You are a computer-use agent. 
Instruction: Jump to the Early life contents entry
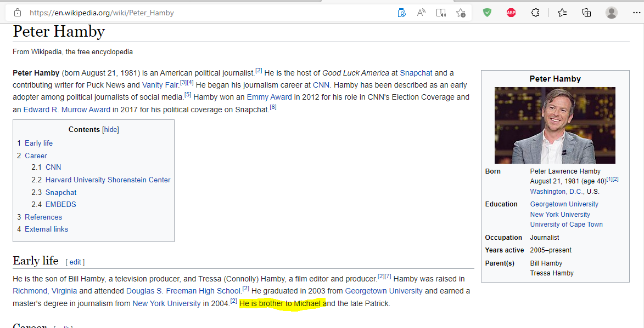point(38,143)
